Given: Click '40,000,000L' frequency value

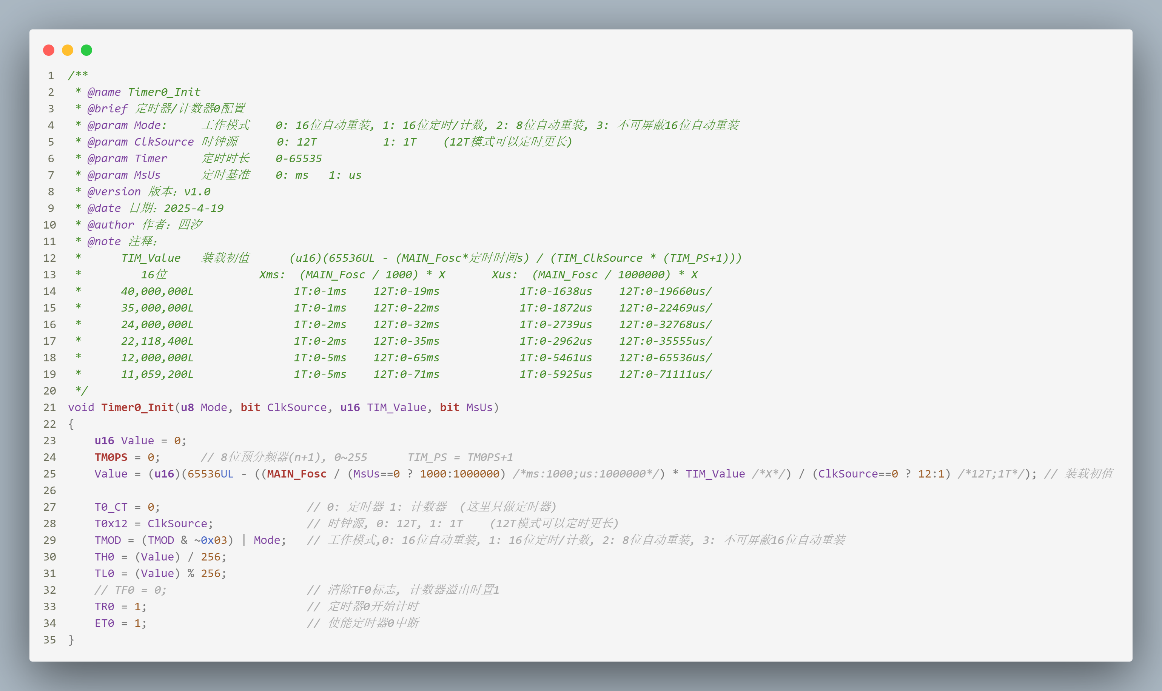Looking at the screenshot, I should pos(157,291).
